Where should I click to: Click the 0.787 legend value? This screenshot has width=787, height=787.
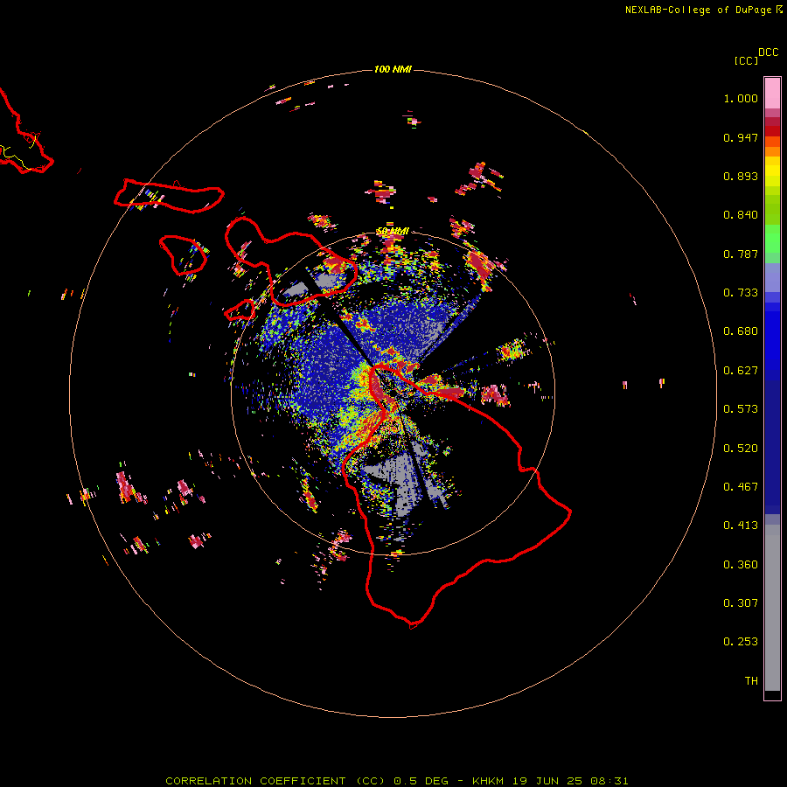pos(741,254)
